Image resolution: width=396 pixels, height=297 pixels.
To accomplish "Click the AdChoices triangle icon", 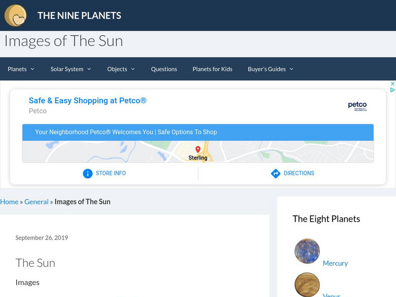I will click(393, 90).
